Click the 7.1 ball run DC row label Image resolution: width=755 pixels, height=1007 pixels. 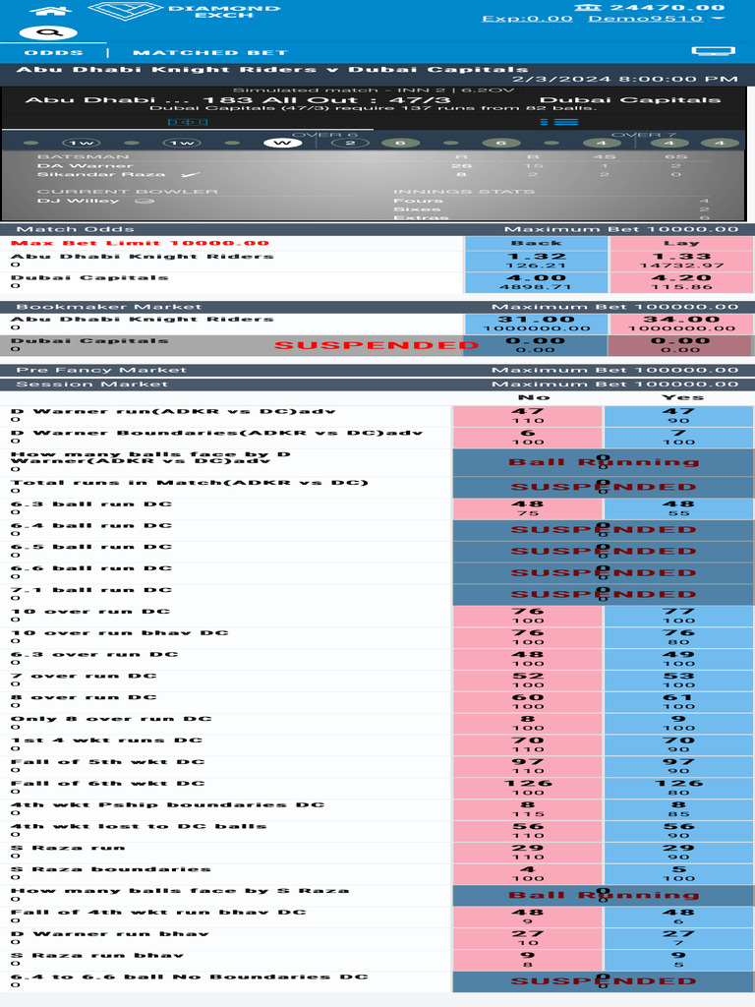click(x=91, y=590)
